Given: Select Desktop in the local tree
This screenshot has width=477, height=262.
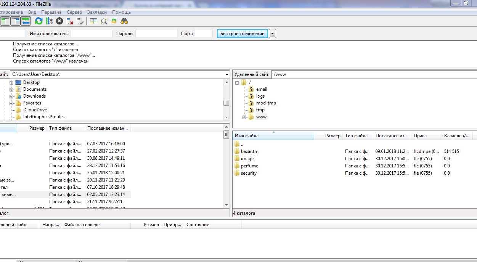Looking at the screenshot, I should [x=31, y=82].
